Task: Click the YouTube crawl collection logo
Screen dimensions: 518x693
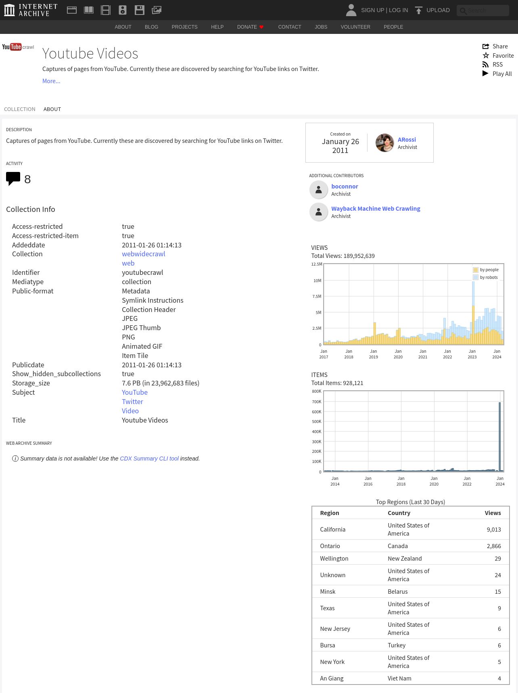Action: (18, 47)
